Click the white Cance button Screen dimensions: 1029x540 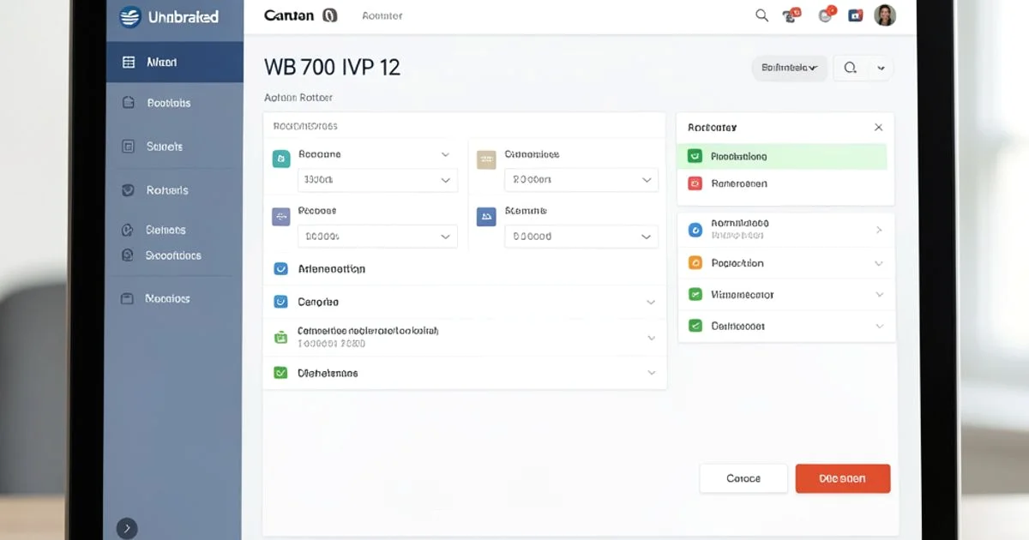click(x=743, y=478)
